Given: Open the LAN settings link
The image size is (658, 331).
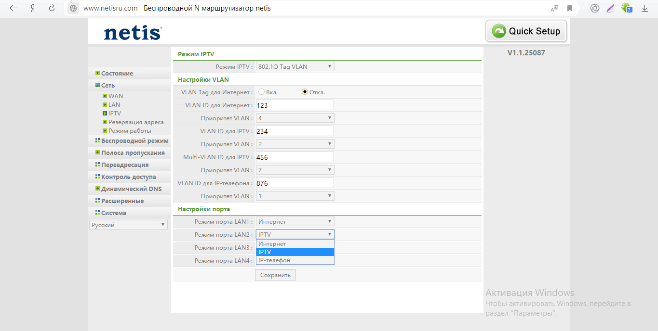Looking at the screenshot, I should (114, 105).
